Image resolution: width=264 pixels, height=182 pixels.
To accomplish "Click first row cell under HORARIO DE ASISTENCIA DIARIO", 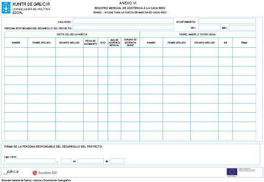I will (x=130, y=52).
